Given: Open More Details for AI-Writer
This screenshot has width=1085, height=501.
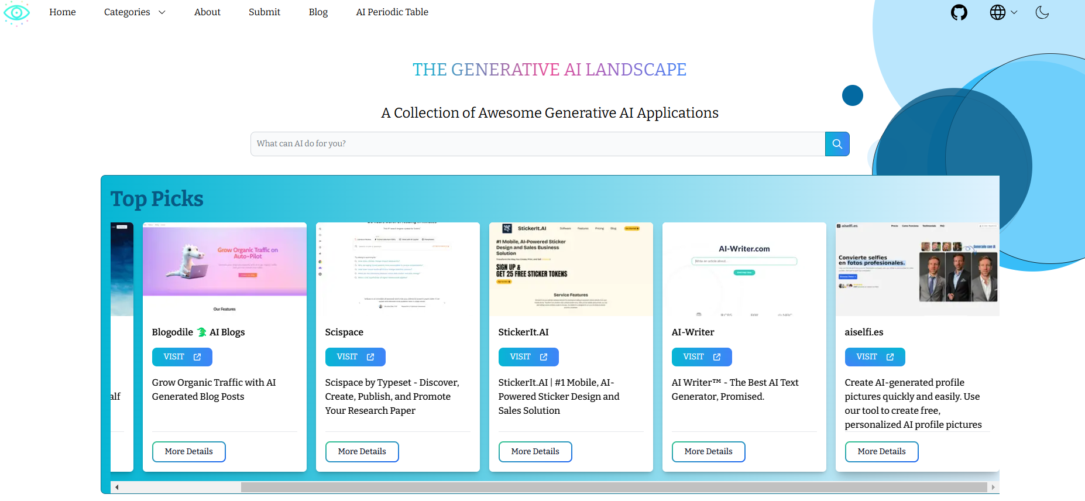Looking at the screenshot, I should [x=709, y=452].
